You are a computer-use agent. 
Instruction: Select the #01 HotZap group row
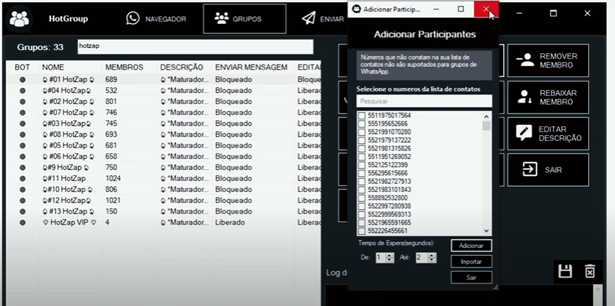tap(164, 80)
